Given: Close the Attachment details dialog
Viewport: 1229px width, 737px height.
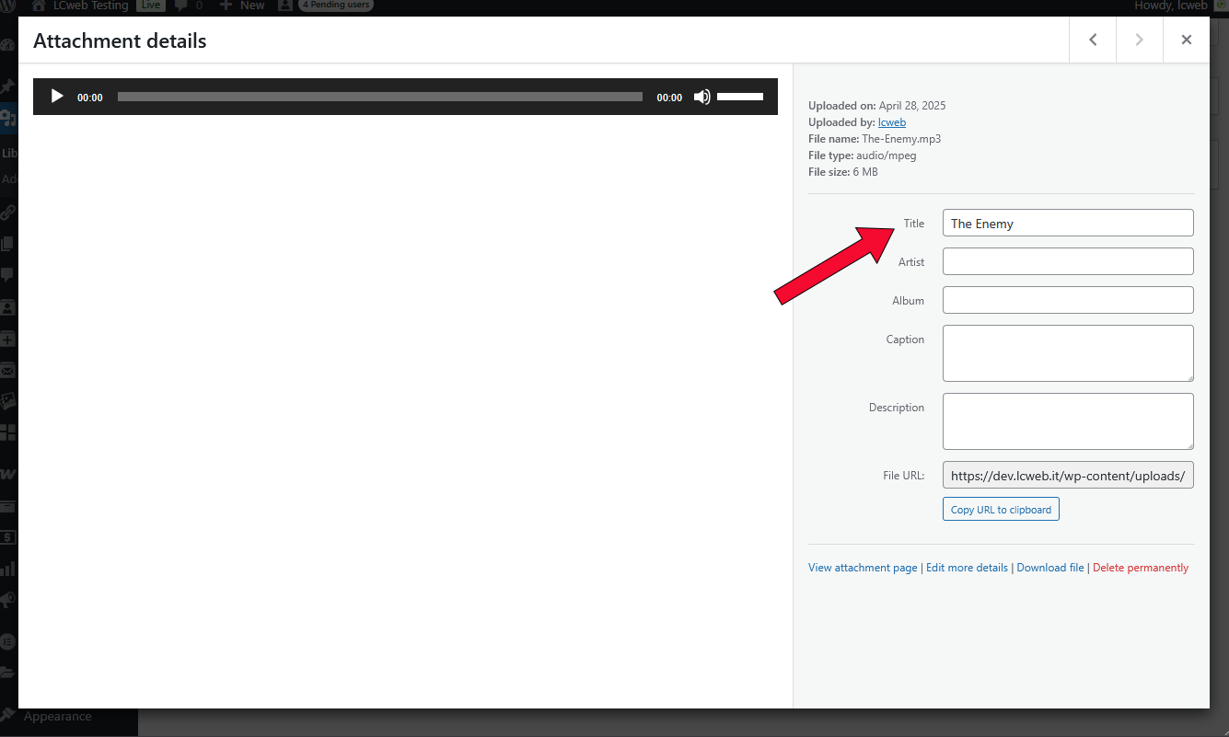Looking at the screenshot, I should point(1186,40).
